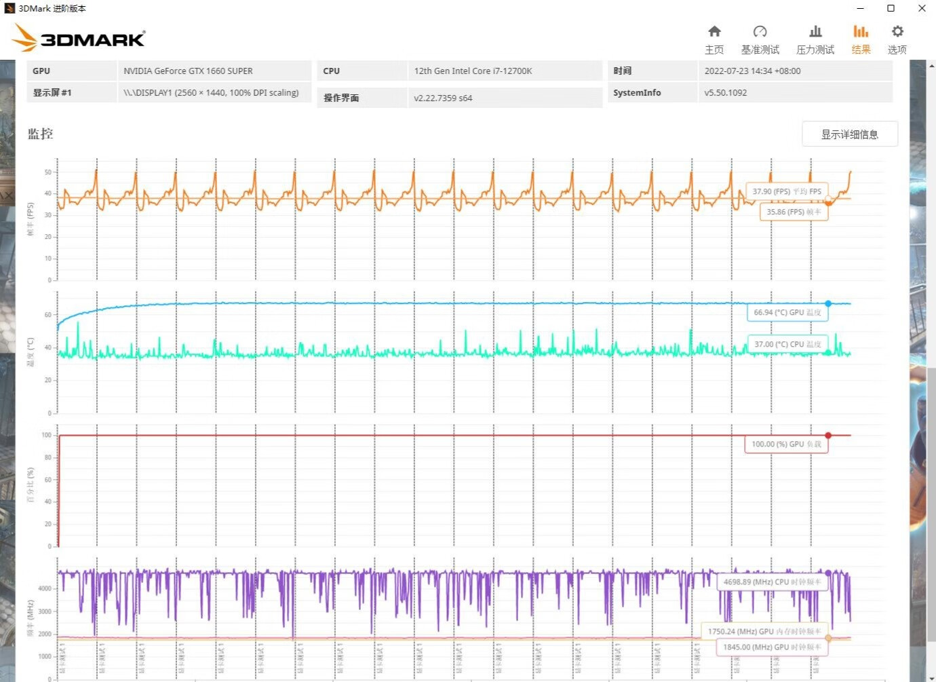The height and width of the screenshot is (682, 936).
Task: Switch to the 基准测试 tab label
Action: point(760,50)
